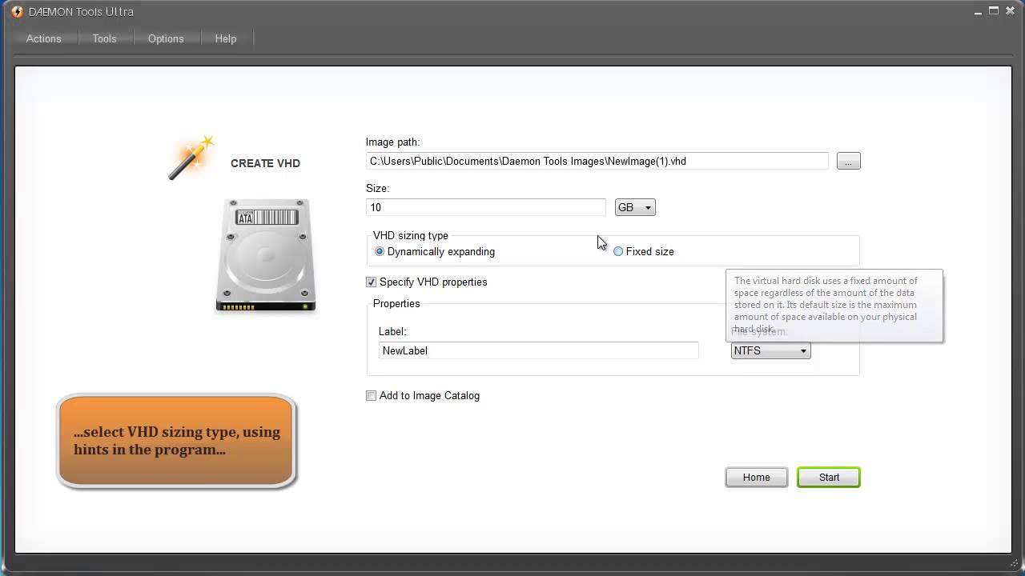Click the Home button
The image size is (1025, 576).
[x=756, y=477]
